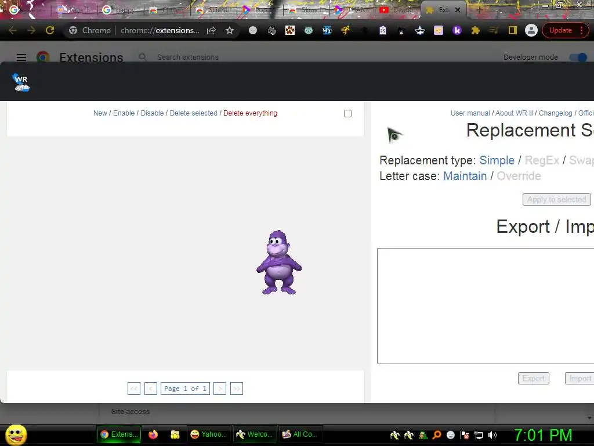
Task: Go to next page with > button
Action: coord(220,389)
